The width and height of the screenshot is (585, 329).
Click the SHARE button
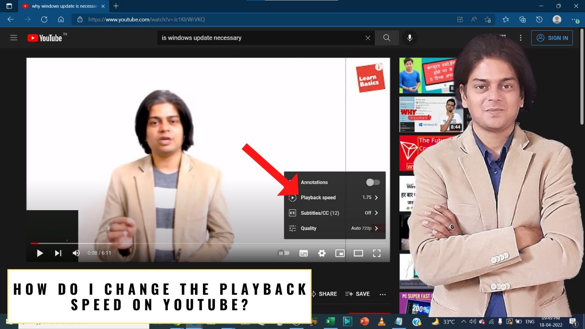coord(324,294)
